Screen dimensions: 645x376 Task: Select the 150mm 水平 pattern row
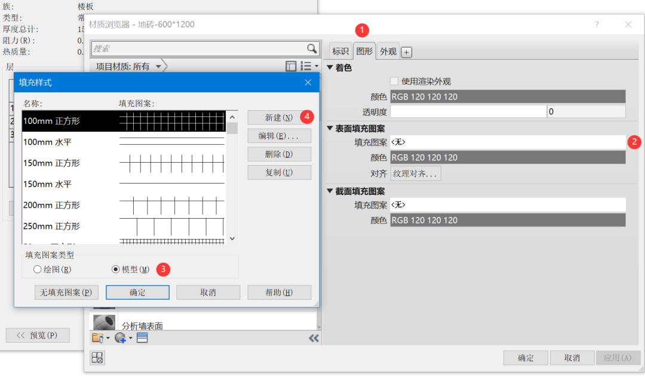[x=124, y=184]
